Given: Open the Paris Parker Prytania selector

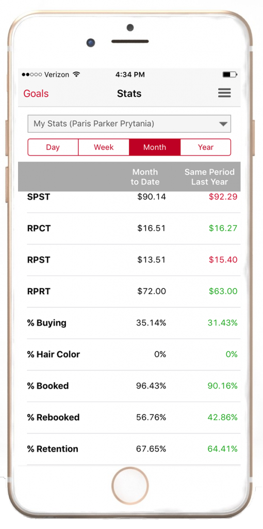Looking at the screenshot, I should [x=129, y=124].
